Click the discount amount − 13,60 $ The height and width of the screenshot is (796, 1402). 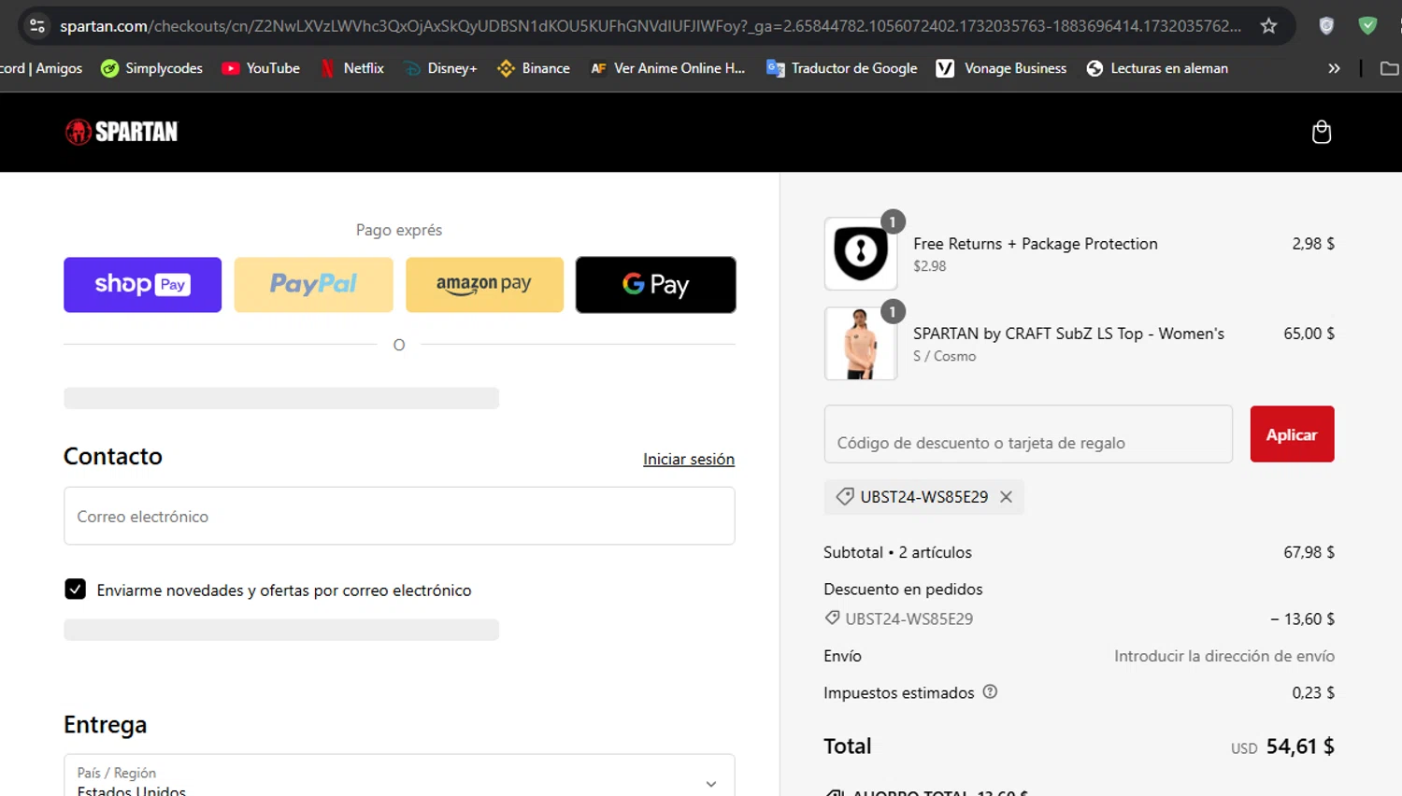pos(1302,618)
